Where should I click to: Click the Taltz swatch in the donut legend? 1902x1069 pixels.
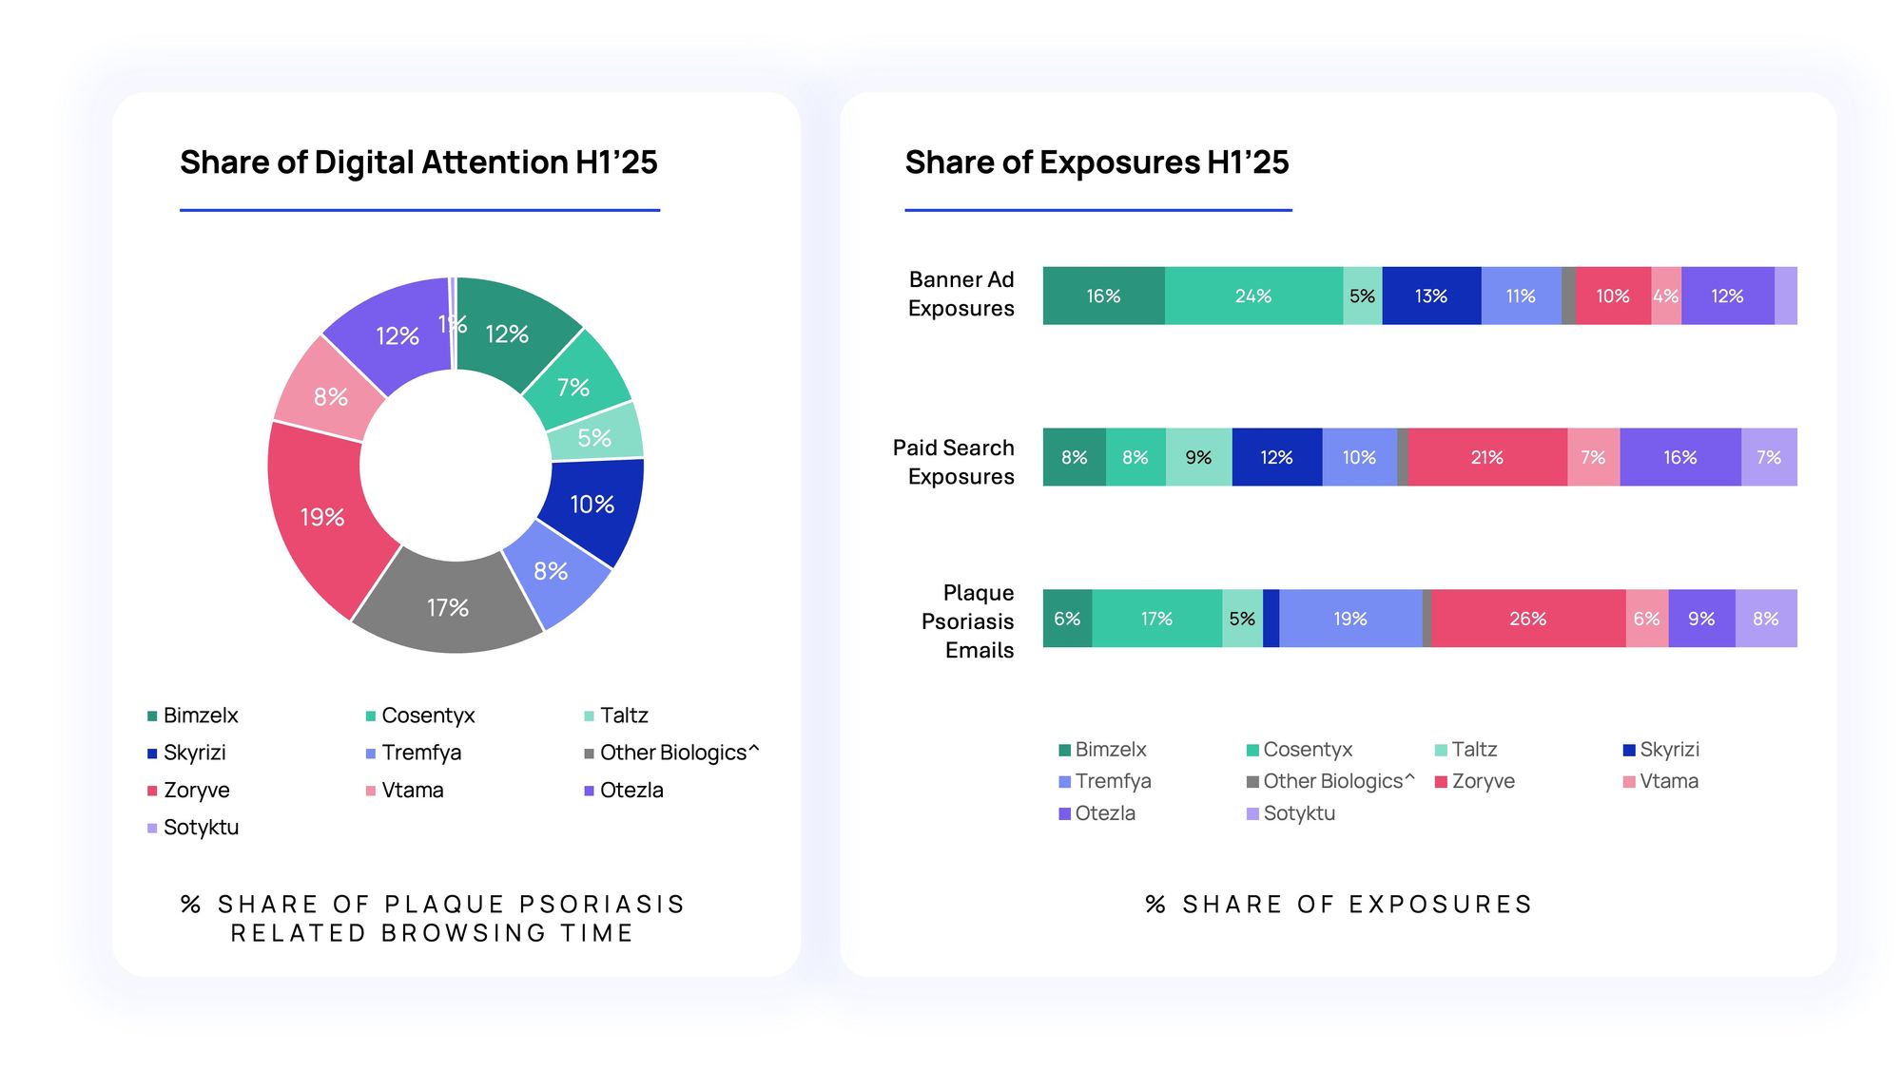590,716
